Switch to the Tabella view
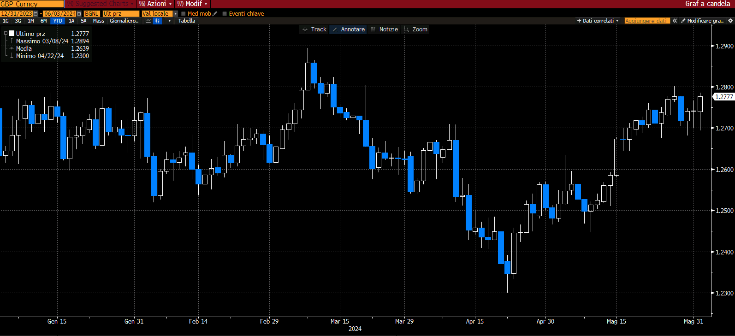The width and height of the screenshot is (735, 336). (187, 21)
